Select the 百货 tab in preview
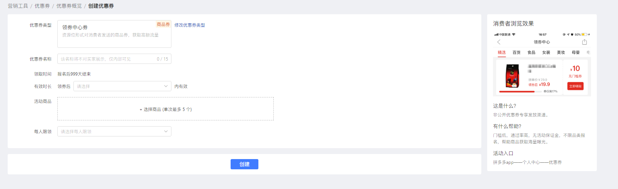 tap(516, 53)
